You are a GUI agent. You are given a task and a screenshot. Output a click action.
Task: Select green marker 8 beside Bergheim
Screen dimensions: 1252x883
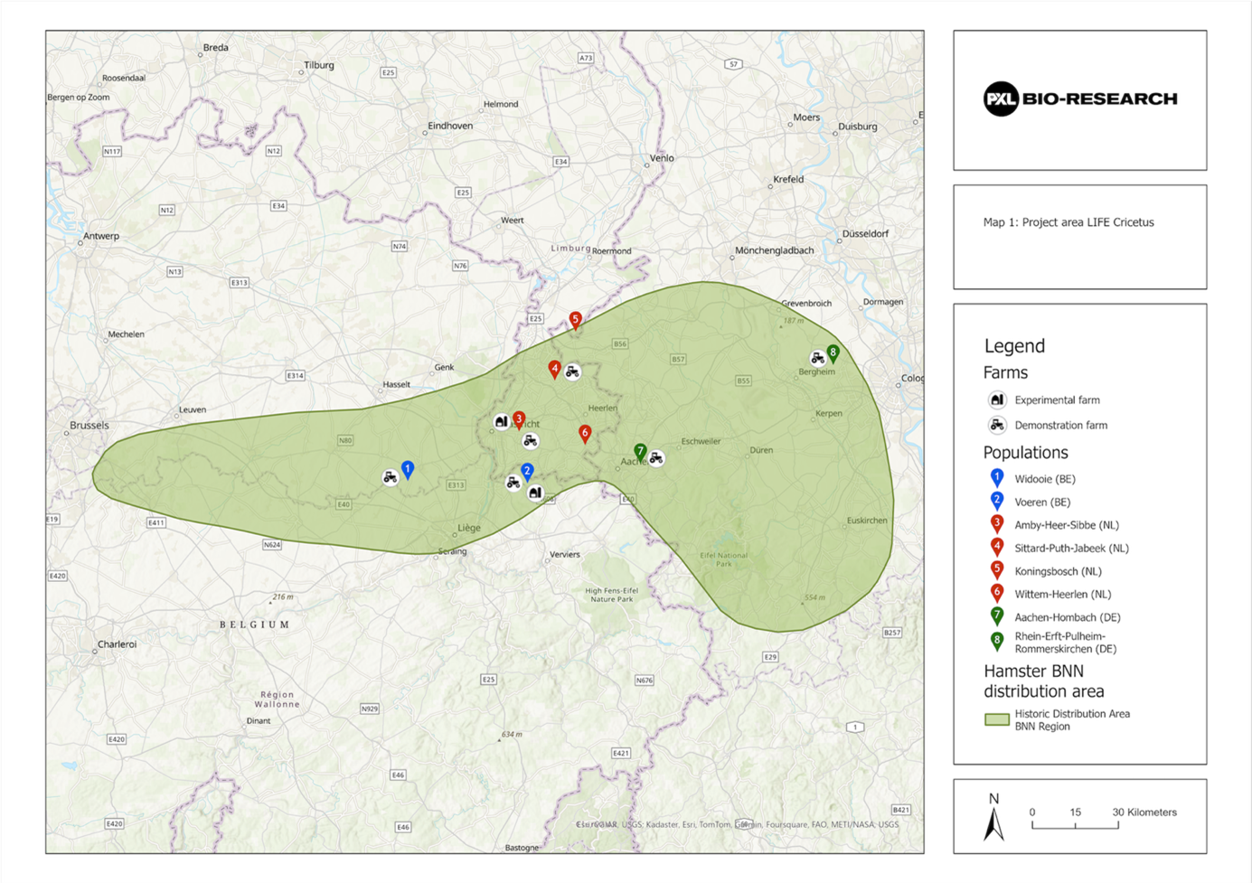tap(833, 352)
